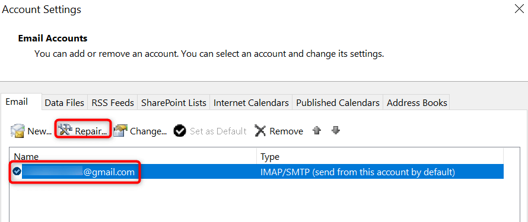528x222 pixels.
Task: Switch to the Published Calendars tab
Action: click(x=338, y=103)
